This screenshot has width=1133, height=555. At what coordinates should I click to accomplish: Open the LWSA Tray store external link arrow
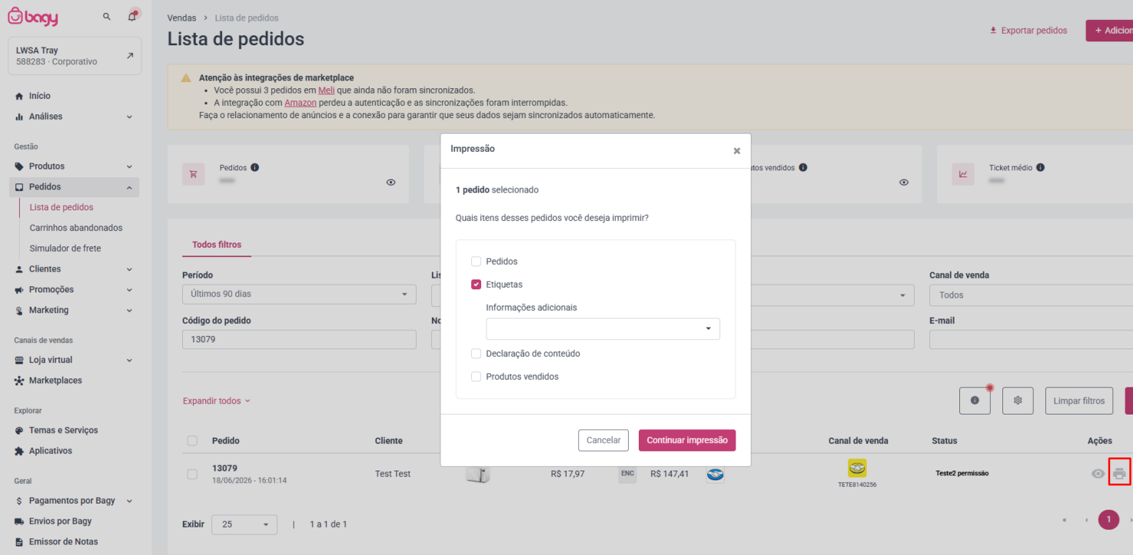130,55
